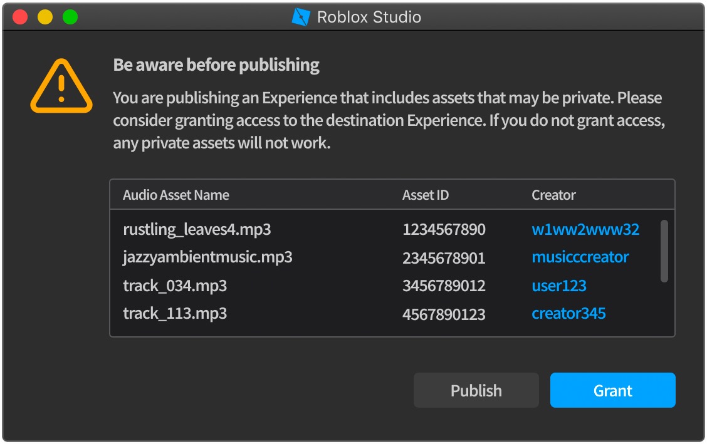The width and height of the screenshot is (707, 444).
Task: Click the Publish button
Action: [x=476, y=390]
